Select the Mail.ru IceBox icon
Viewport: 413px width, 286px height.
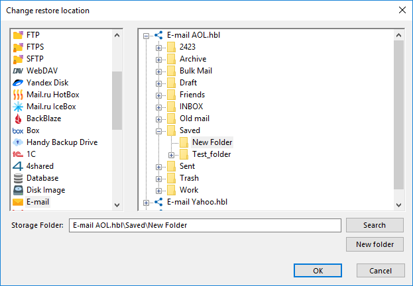[18, 107]
